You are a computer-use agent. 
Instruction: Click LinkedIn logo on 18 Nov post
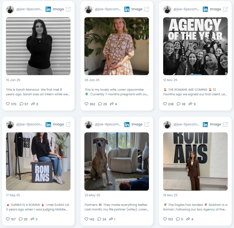[x=205, y=124]
